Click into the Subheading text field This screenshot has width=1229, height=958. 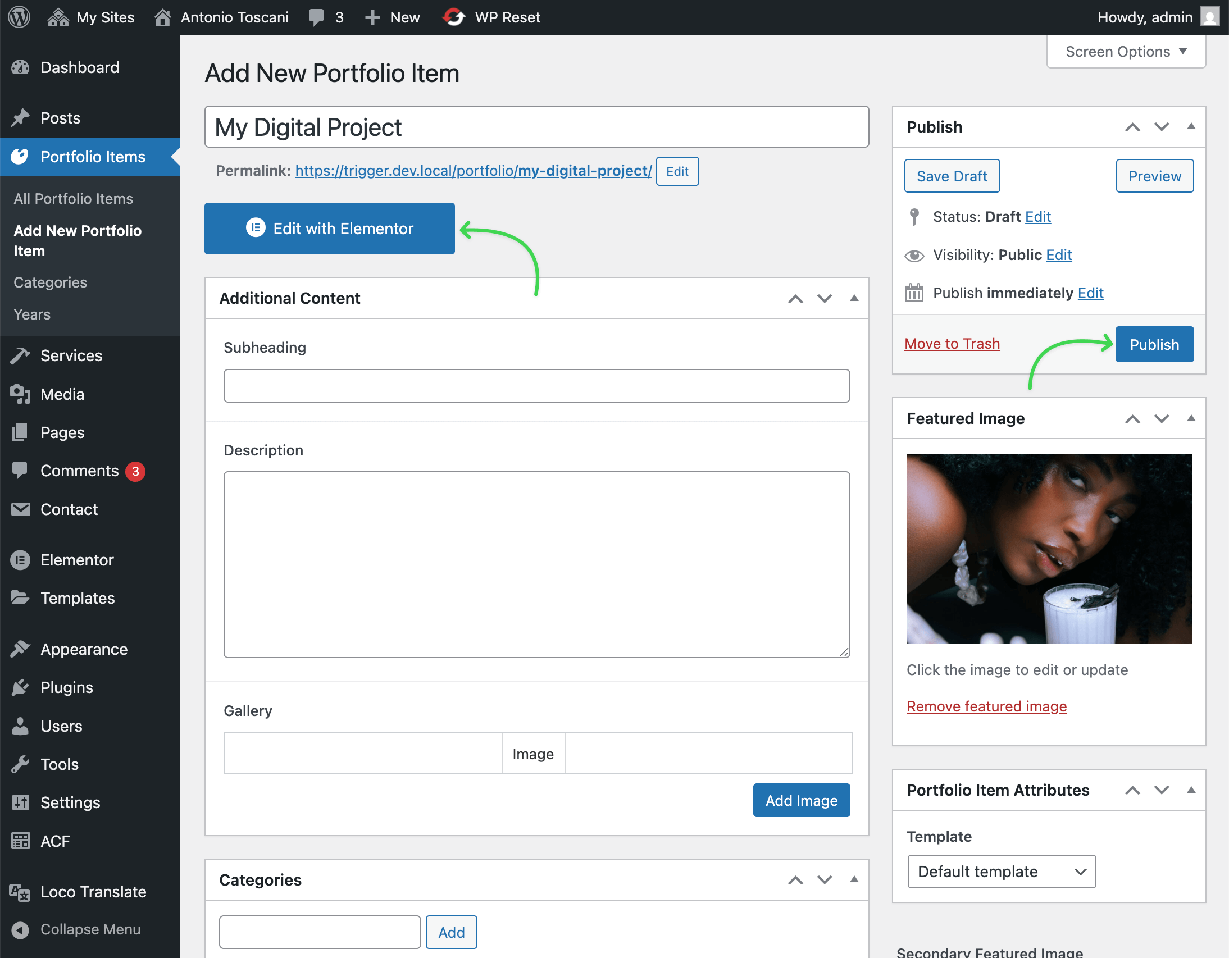click(x=536, y=386)
